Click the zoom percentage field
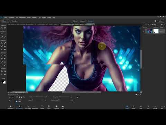Screen dimensions: 166x125 10,92
